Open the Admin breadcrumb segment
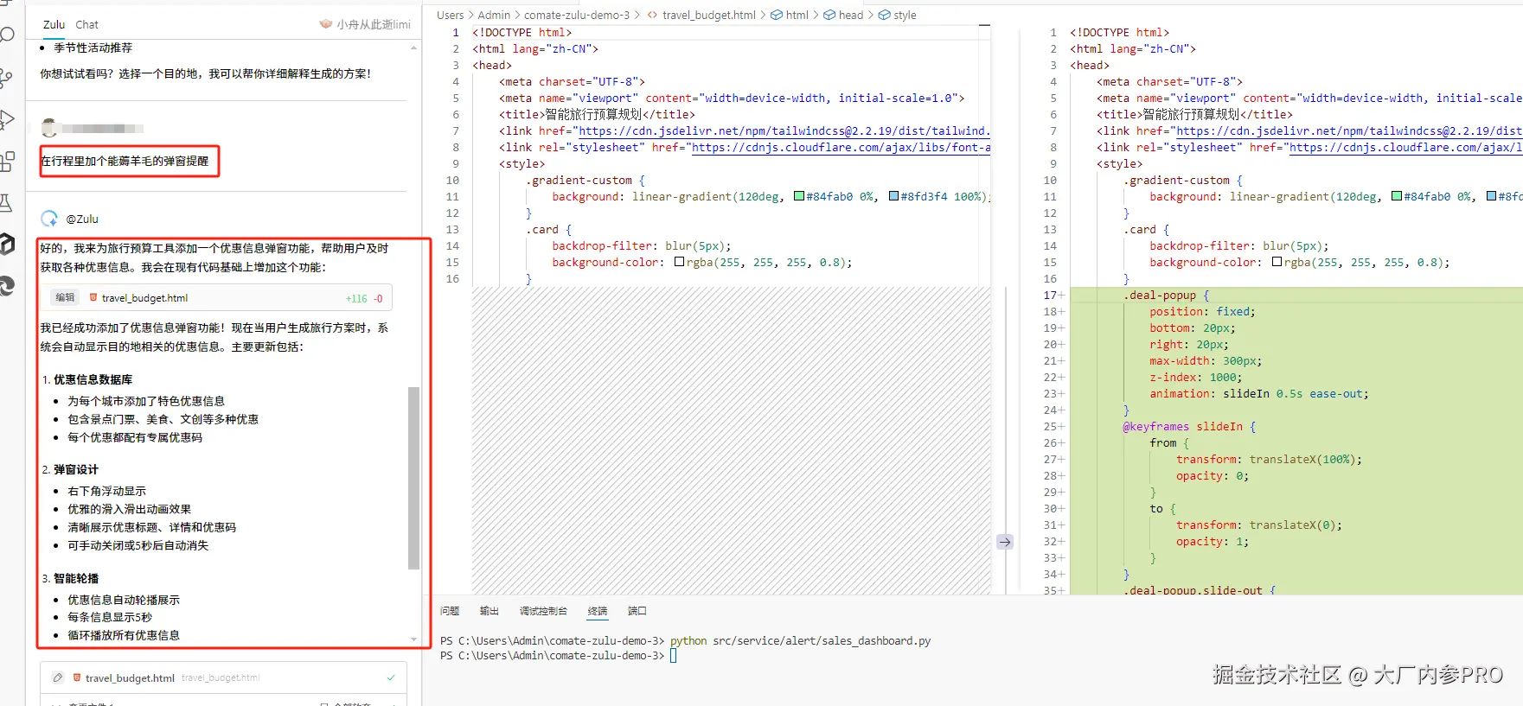The image size is (1523, 706). point(494,15)
